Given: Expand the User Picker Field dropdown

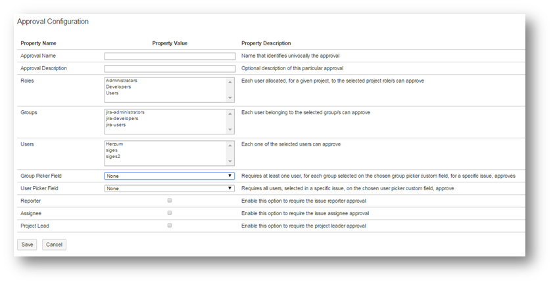Looking at the screenshot, I should click(169, 188).
